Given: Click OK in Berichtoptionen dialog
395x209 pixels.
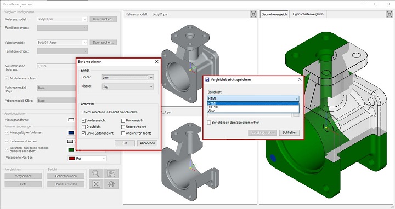Looking at the screenshot, I should tap(125, 143).
